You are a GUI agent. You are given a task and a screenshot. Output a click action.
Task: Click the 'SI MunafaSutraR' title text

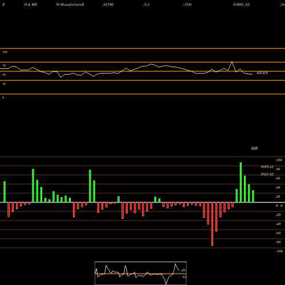[70, 5]
